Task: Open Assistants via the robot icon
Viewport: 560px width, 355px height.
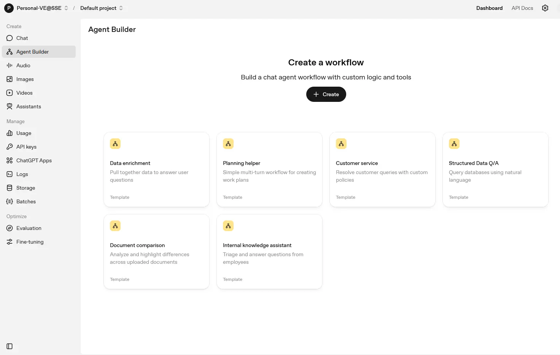Action: pyautogui.click(x=10, y=106)
